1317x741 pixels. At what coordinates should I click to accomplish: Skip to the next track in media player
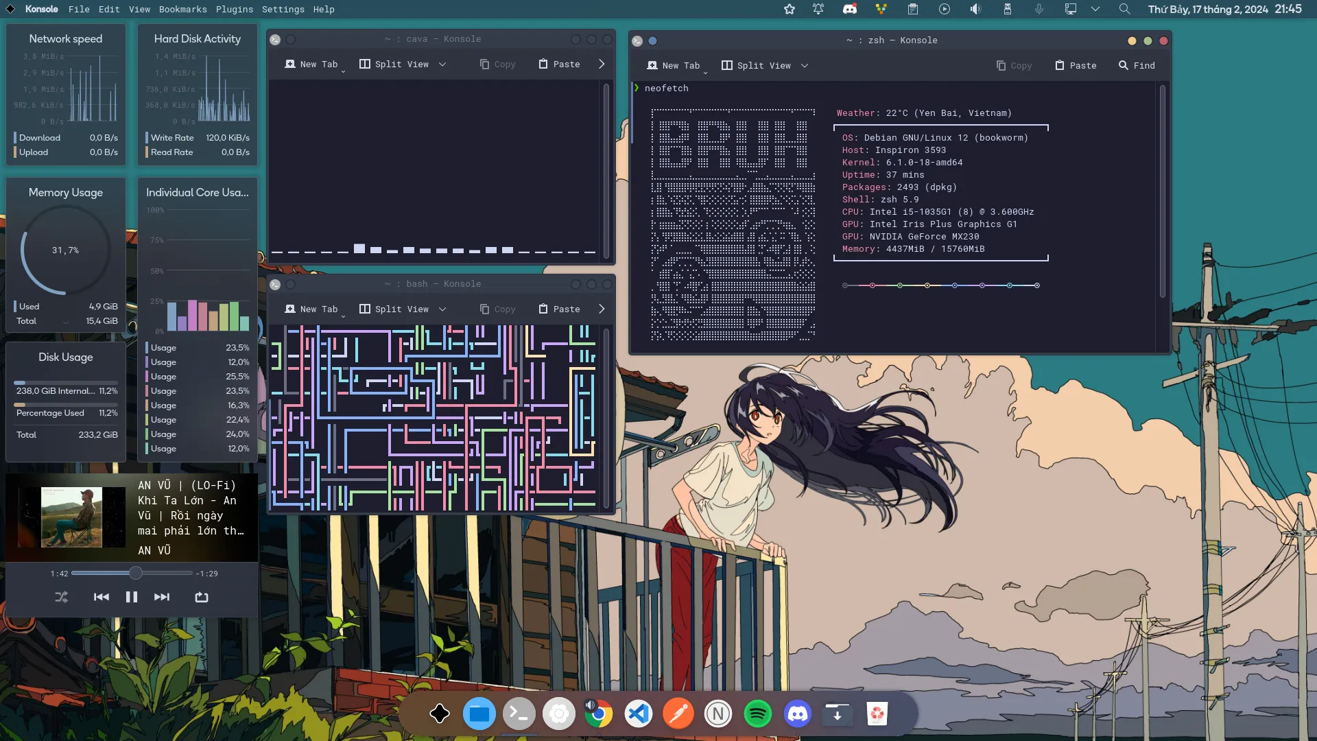(162, 597)
